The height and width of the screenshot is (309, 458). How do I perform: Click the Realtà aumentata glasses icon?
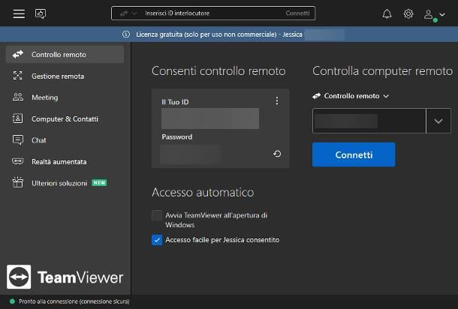point(18,161)
